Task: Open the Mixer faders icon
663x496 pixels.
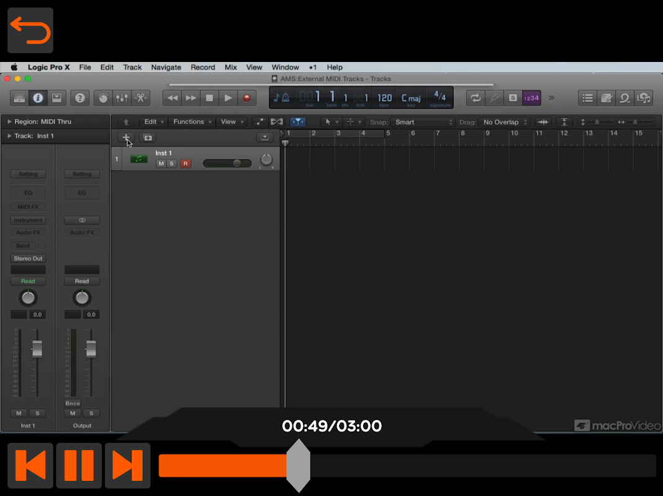Action: (x=122, y=98)
